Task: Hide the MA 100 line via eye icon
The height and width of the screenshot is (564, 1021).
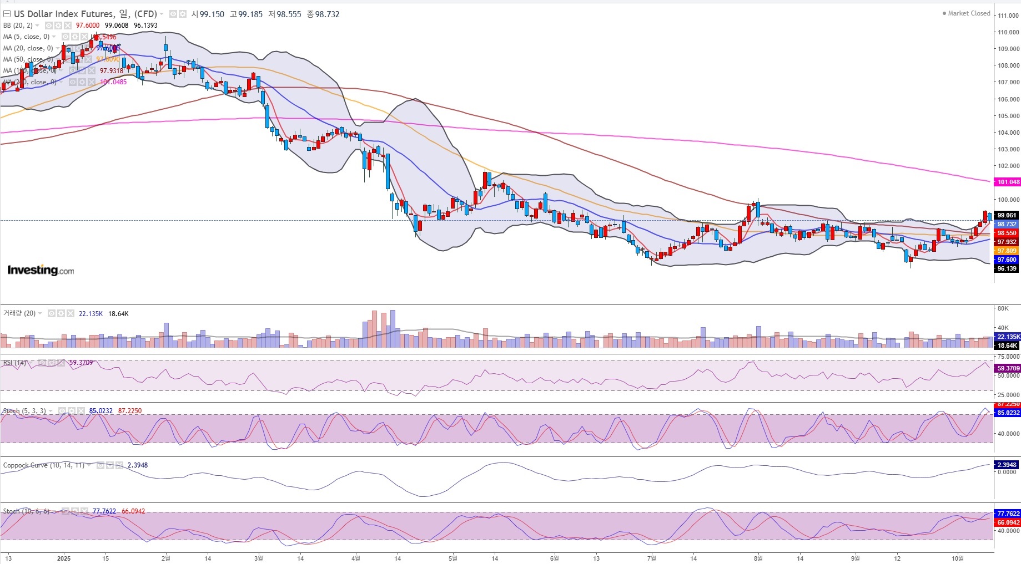Action: pyautogui.click(x=72, y=70)
